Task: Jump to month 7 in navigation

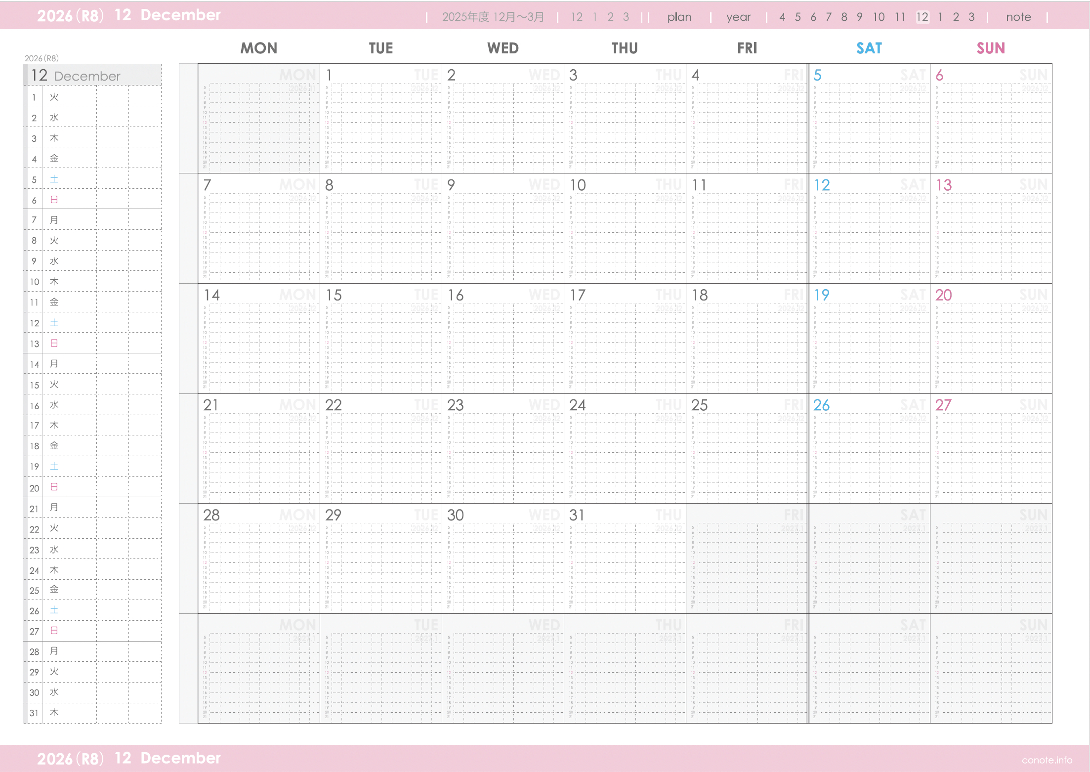Action: pos(829,17)
